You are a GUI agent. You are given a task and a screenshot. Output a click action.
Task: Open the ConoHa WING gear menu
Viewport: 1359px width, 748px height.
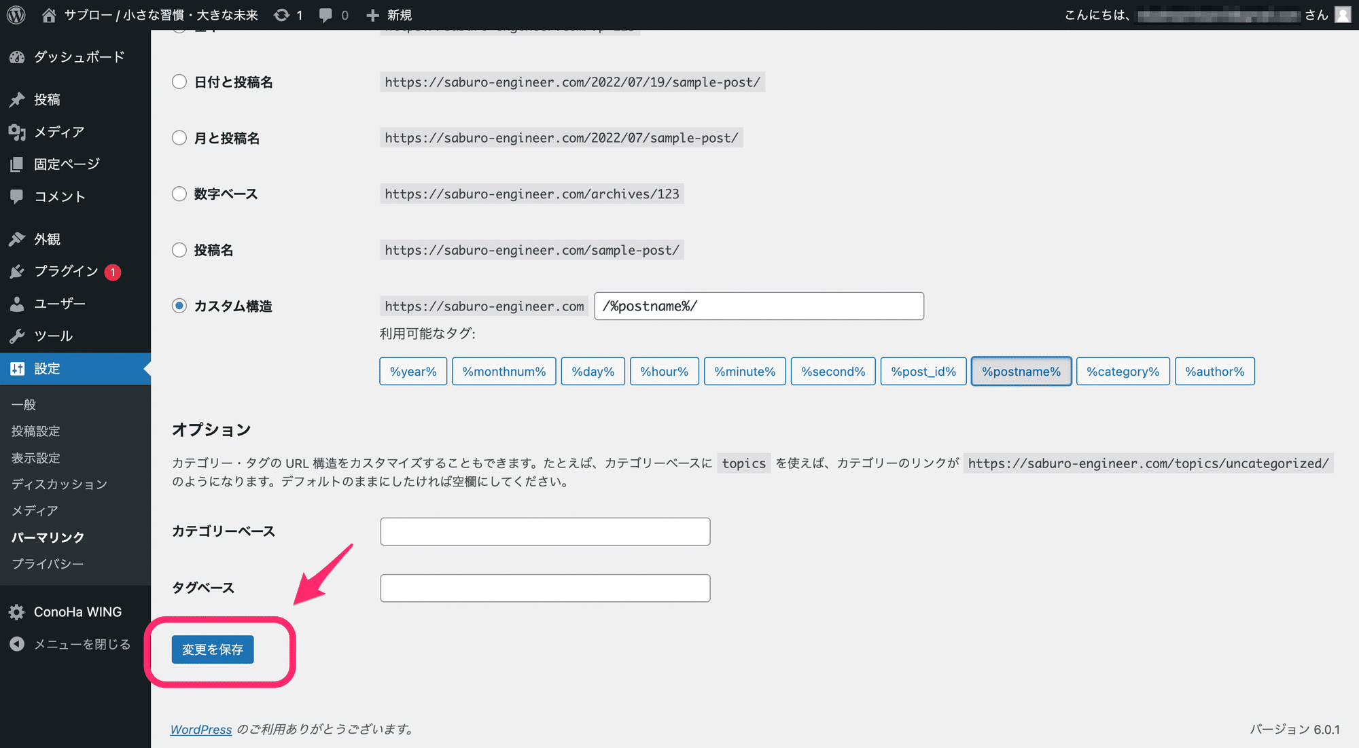(17, 612)
